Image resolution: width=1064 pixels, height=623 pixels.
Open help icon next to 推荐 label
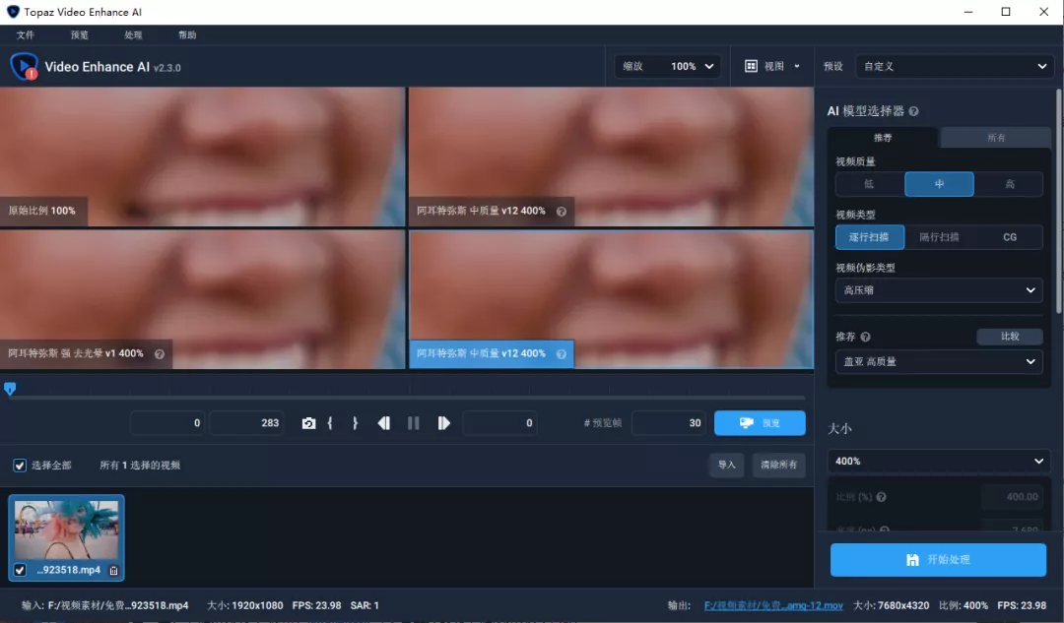(x=865, y=337)
